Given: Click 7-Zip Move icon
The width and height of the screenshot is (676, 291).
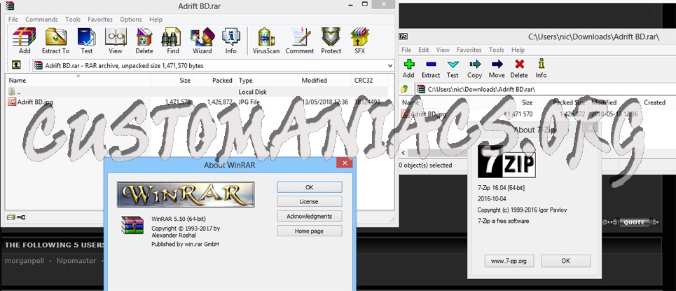Looking at the screenshot, I should [497, 69].
